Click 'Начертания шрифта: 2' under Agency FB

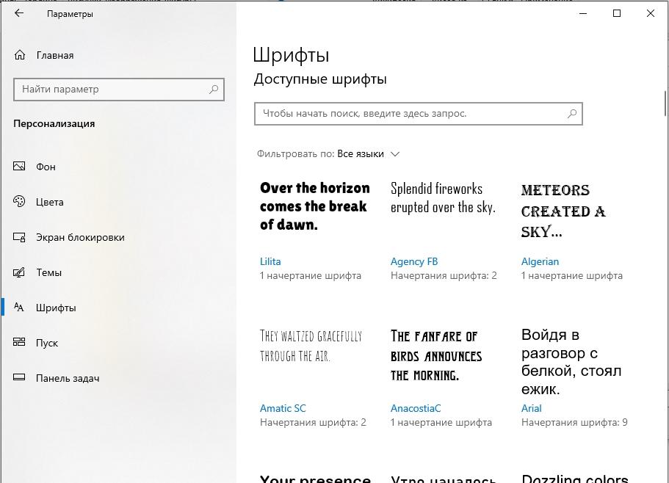(x=444, y=276)
